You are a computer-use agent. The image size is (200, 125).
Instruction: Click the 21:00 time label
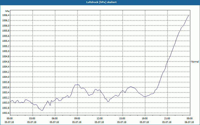click(167, 118)
